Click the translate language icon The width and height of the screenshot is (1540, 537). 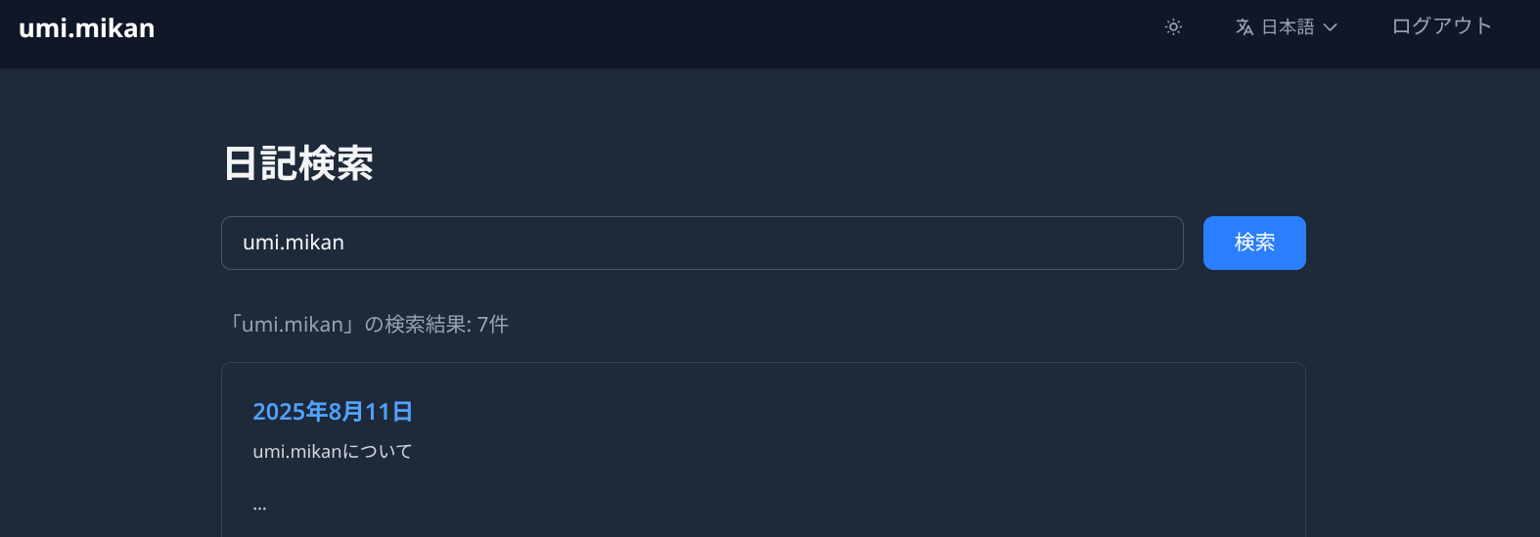click(1245, 27)
